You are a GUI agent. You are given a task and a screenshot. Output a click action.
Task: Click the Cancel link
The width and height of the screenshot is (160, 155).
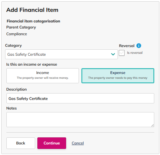pyautogui.click(x=78, y=143)
